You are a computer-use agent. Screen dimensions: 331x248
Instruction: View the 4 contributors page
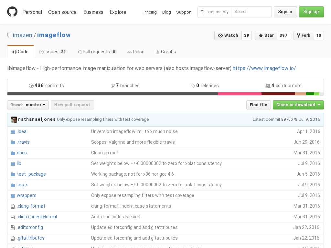283,86
